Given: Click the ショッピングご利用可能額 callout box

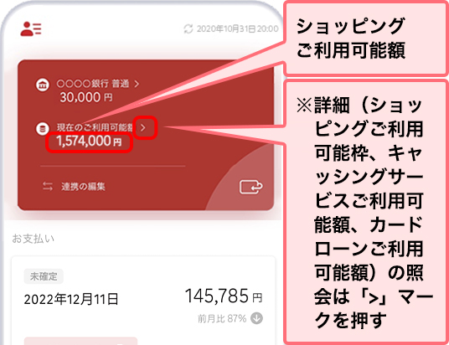Looking at the screenshot, I should coord(365,39).
